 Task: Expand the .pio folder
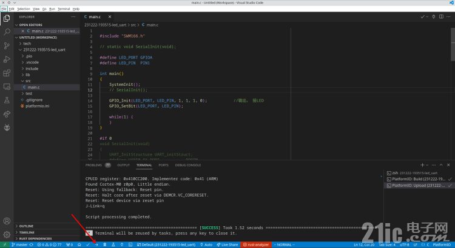[x=29, y=56]
